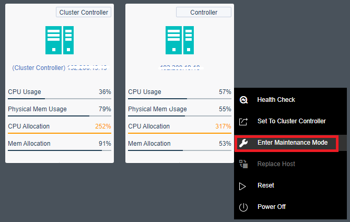Image resolution: width=350 pixels, height=222 pixels.
Task: Click the Reset play-triangle icon
Action: pos(243,185)
